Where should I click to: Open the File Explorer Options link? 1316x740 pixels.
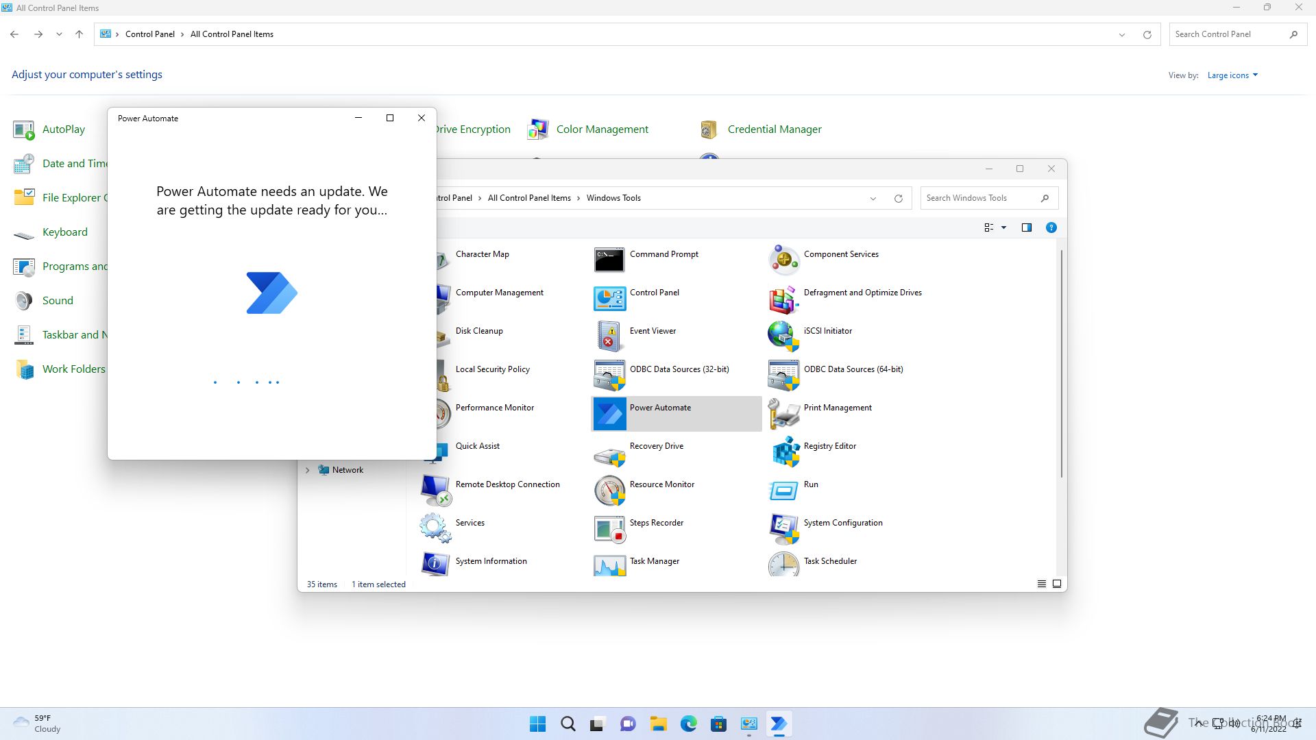pos(75,198)
